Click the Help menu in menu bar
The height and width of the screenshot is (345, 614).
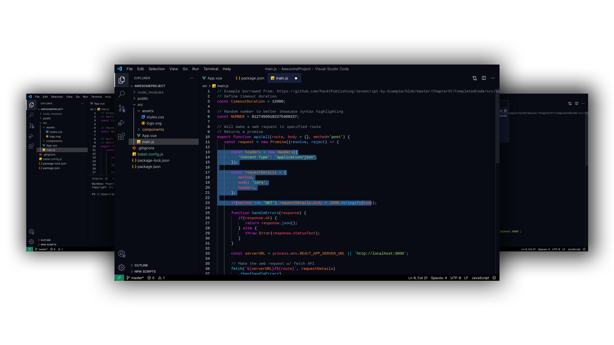coord(226,69)
